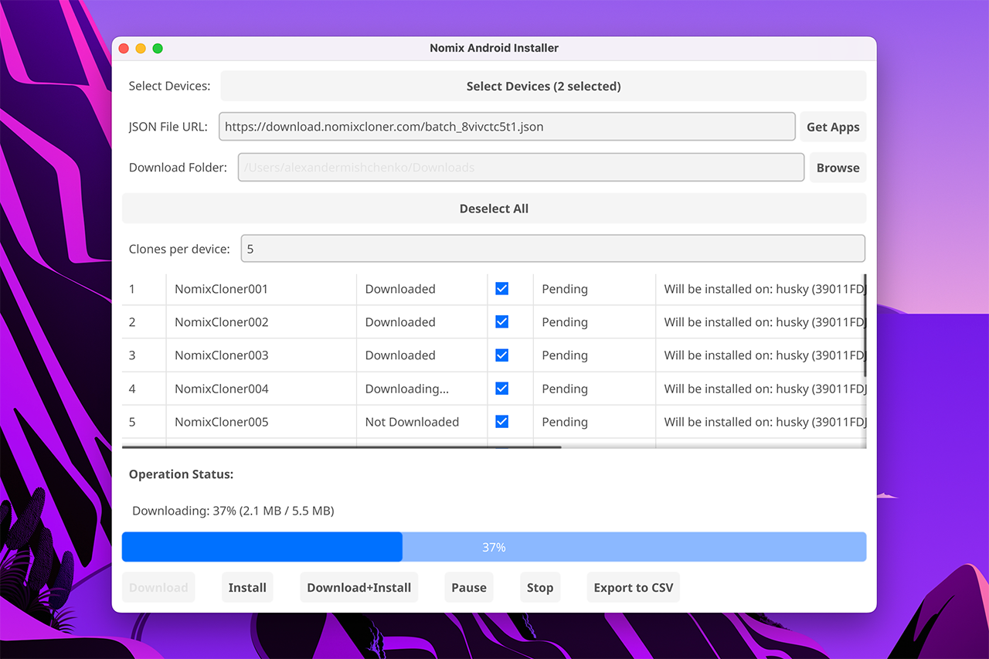
Task: Click the Downloading... status of NomixCloner004
Action: pyautogui.click(x=407, y=389)
